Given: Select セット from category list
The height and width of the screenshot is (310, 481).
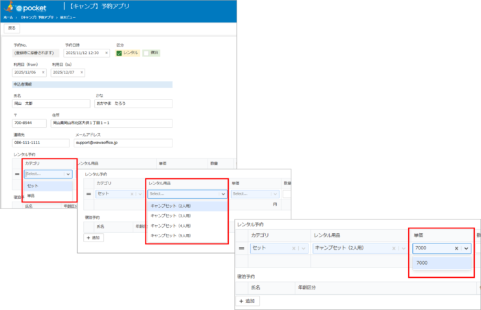Looking at the screenshot, I should (33, 186).
